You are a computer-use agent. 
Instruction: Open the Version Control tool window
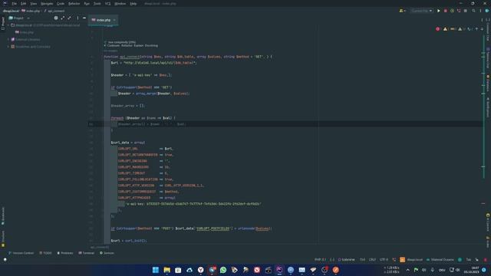tap(21, 253)
